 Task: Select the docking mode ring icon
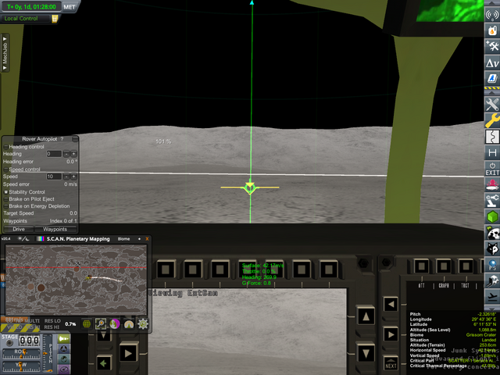[x=64, y=349]
